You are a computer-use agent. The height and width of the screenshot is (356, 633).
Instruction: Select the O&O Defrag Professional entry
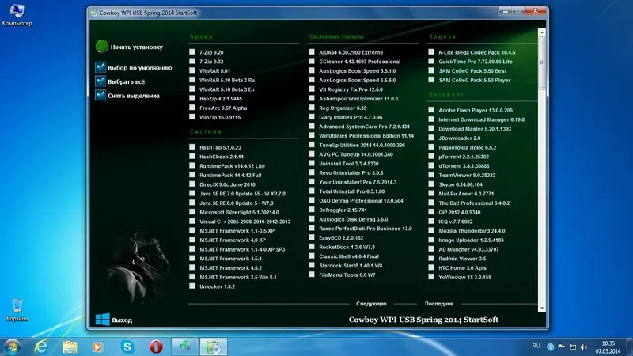(x=361, y=201)
